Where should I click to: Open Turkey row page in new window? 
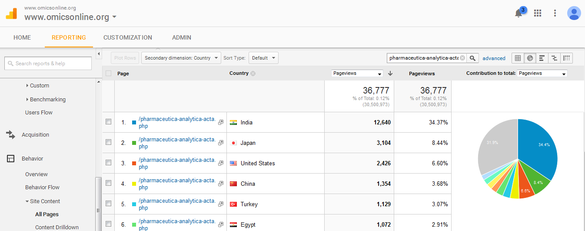point(221,204)
